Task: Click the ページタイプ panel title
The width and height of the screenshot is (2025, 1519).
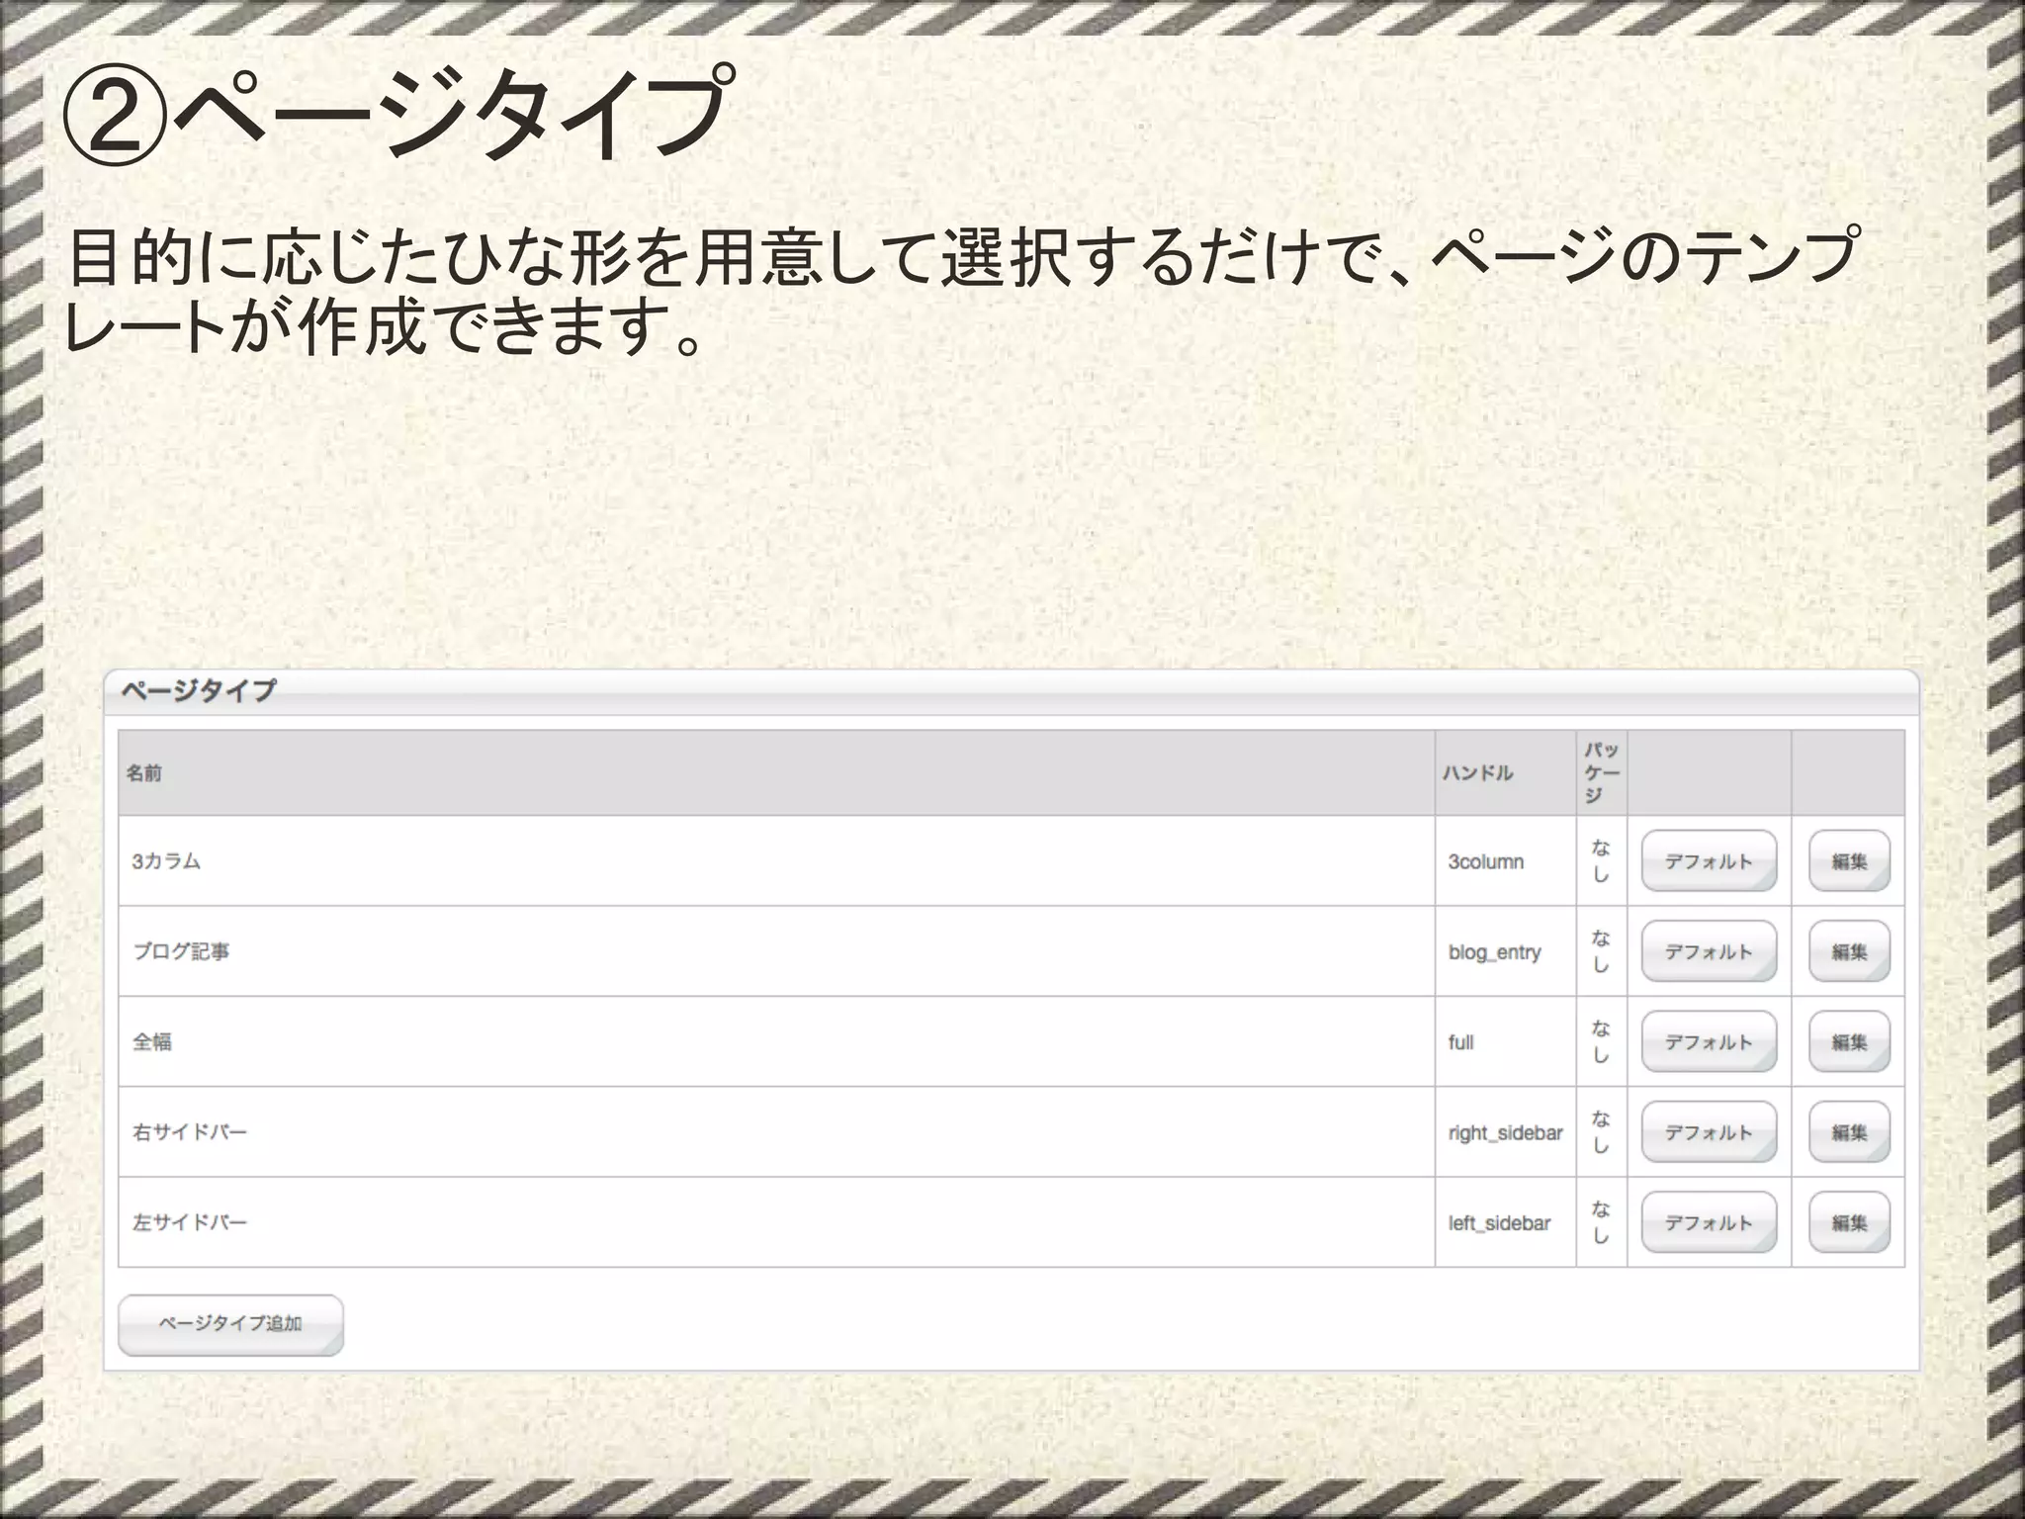Action: 199,690
